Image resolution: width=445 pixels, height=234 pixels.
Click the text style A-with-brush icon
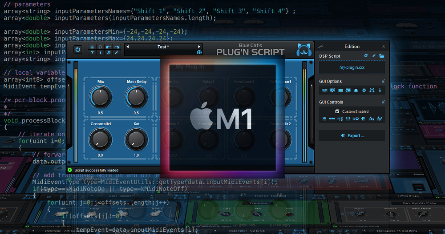380,119
